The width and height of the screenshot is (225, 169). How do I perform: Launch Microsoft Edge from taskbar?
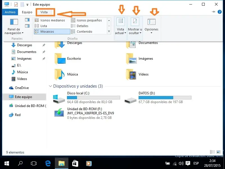[48, 163]
